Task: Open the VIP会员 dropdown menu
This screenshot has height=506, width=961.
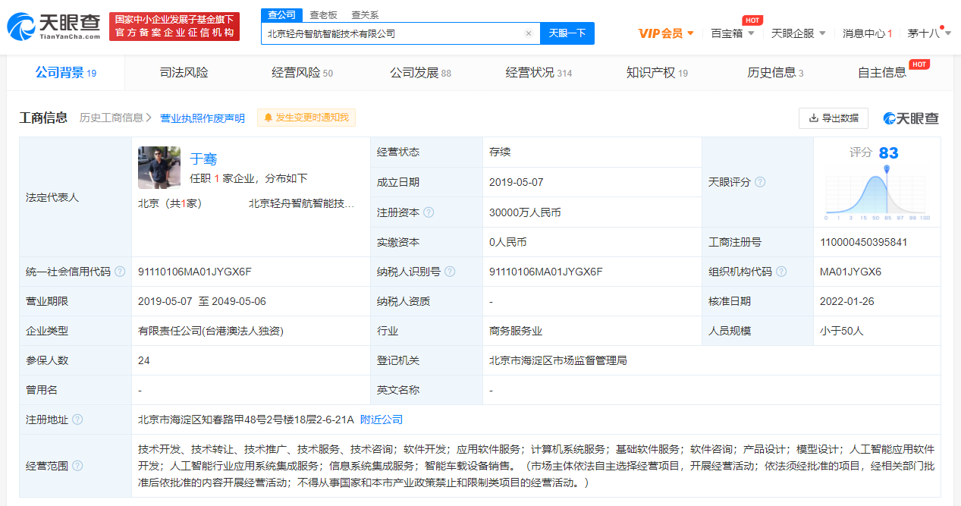Action: tap(666, 33)
